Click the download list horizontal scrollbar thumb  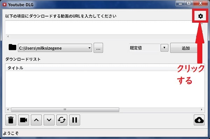click(x=65, y=110)
